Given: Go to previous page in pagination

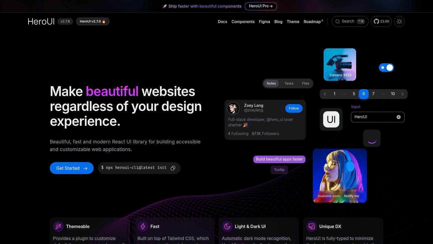Looking at the screenshot, I should [x=325, y=94].
